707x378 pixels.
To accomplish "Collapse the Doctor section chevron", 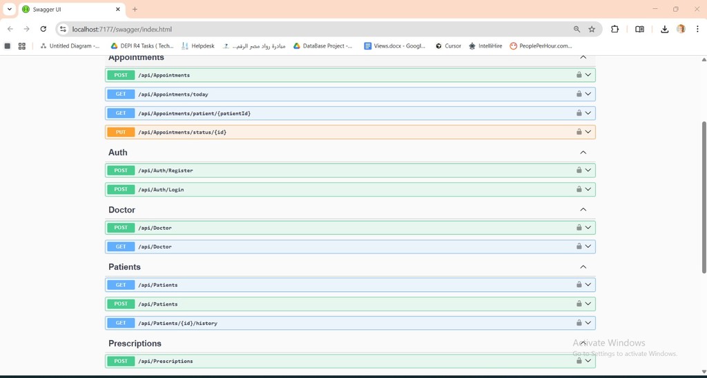I will 583,210.
